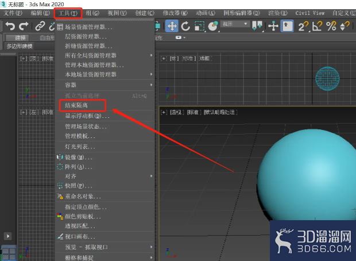Enable the Select and Manipulate tool

273,26
